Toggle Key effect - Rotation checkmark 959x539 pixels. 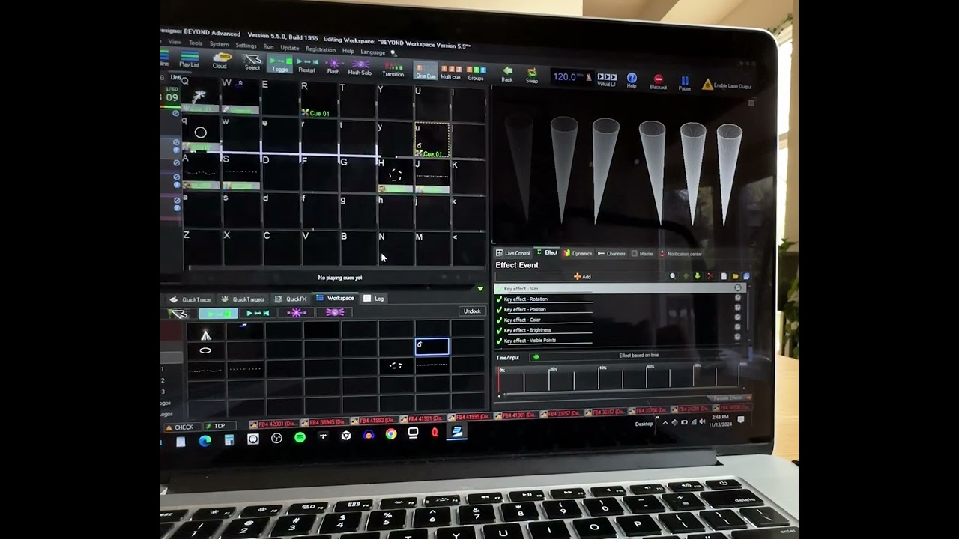click(x=500, y=299)
